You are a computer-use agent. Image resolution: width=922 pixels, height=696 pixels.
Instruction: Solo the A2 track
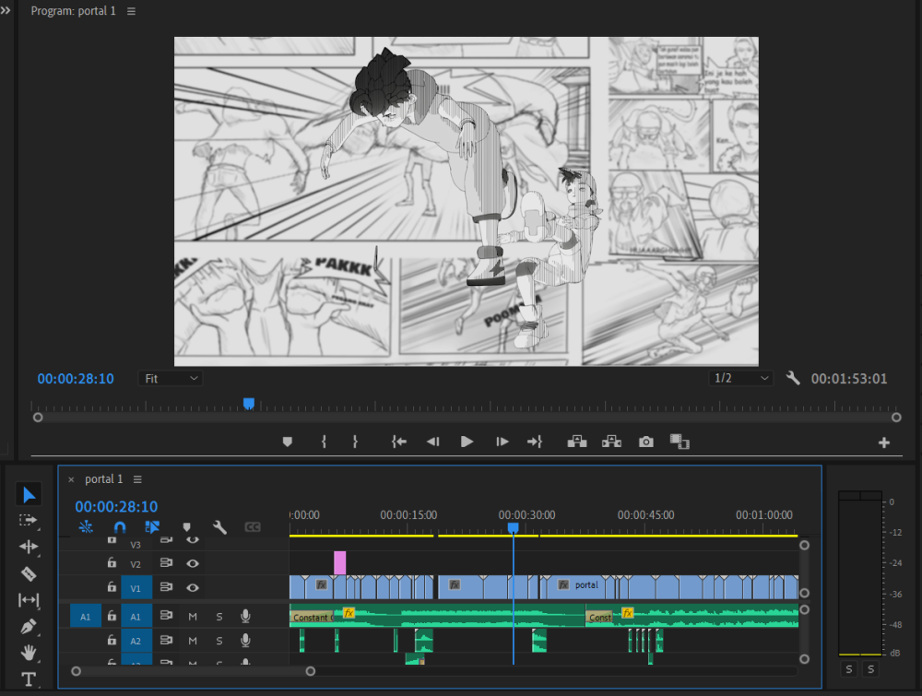click(219, 641)
